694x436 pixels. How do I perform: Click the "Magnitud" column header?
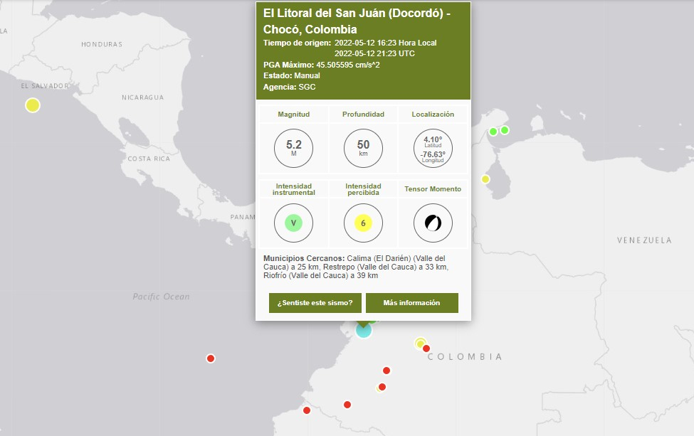[x=293, y=114]
